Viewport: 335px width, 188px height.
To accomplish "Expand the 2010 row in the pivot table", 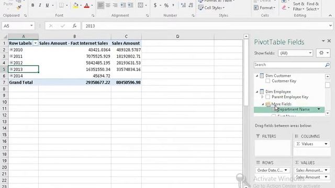I will click(x=12, y=50).
